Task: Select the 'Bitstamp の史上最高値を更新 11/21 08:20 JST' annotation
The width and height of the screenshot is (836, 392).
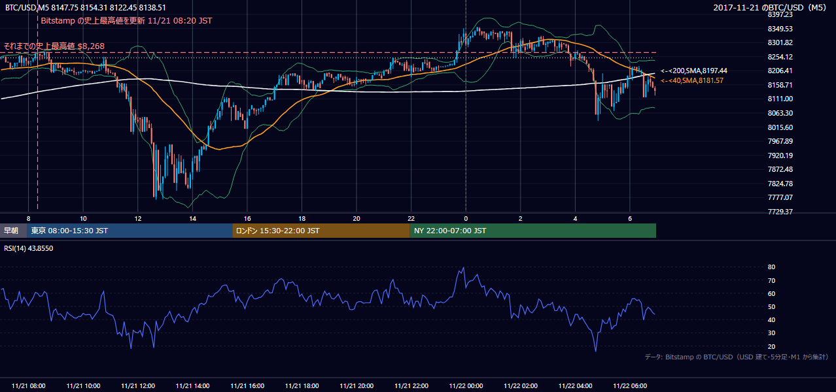Action: point(126,21)
